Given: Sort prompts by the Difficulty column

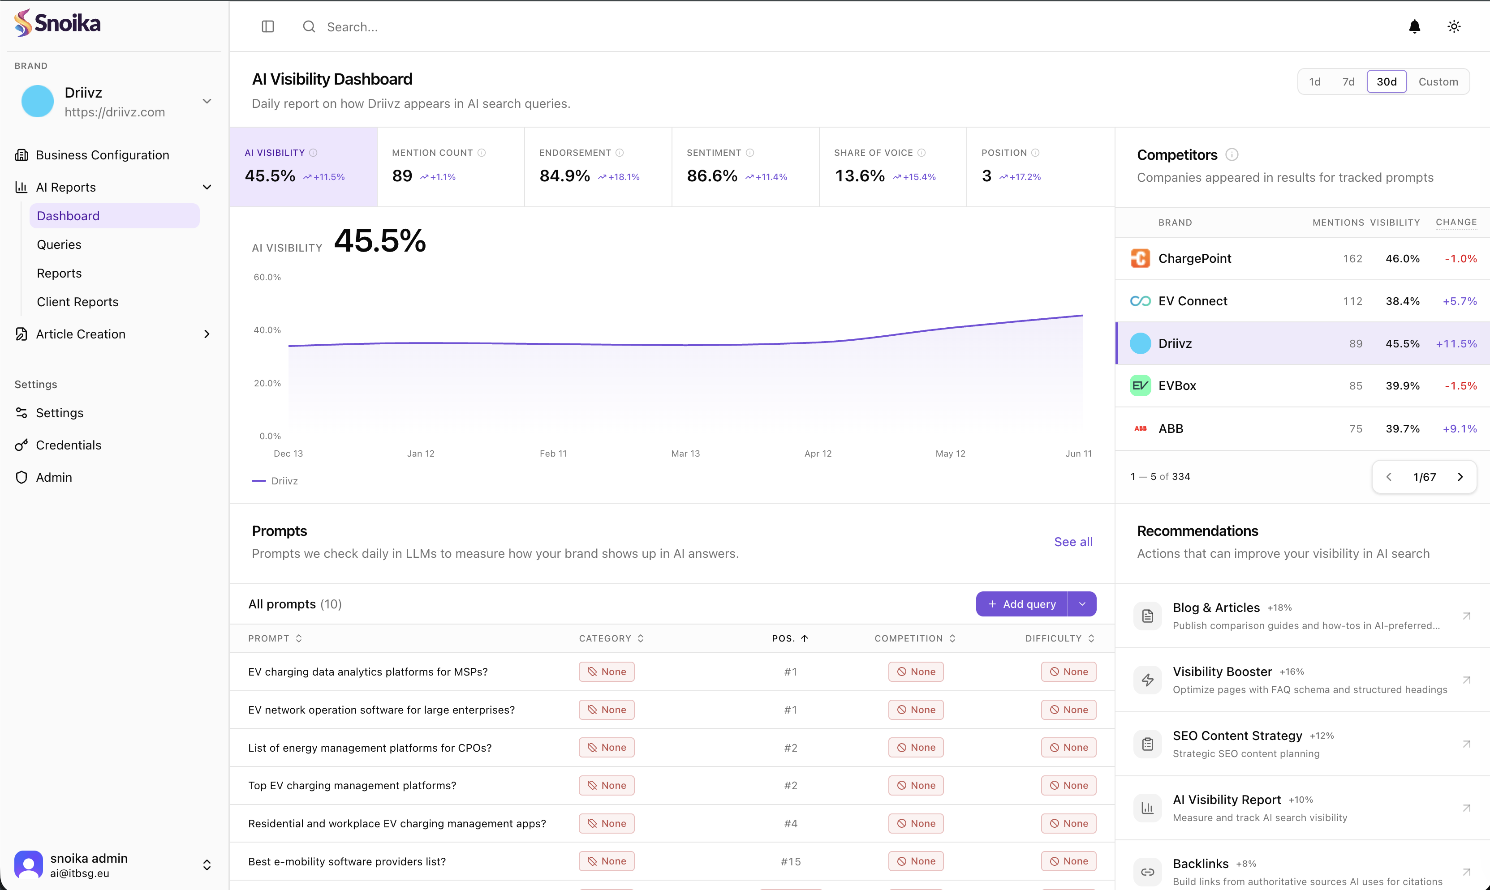Looking at the screenshot, I should (1060, 638).
